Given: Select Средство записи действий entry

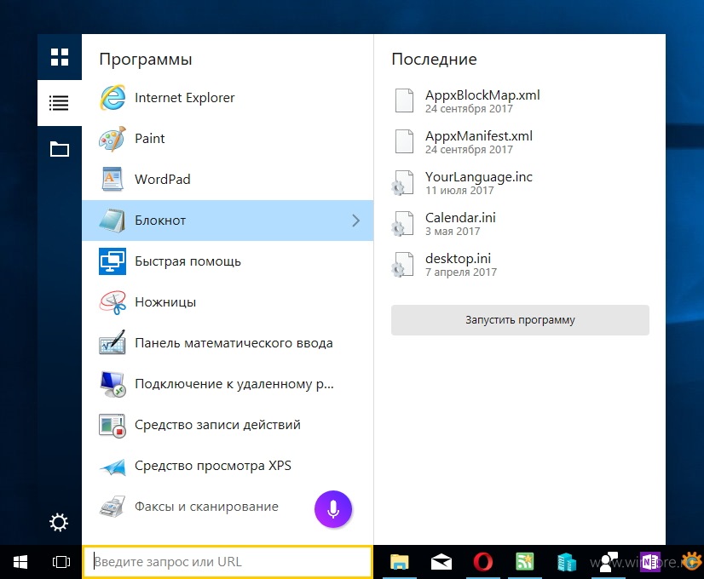Looking at the screenshot, I should pos(228,425).
